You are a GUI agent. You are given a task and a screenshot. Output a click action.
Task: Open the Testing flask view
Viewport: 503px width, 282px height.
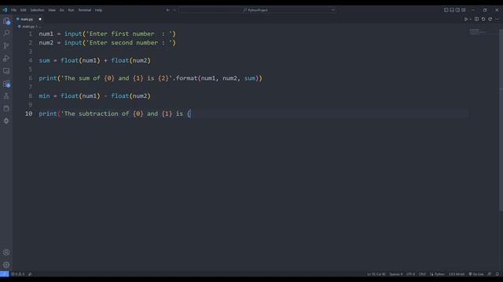tap(6, 96)
